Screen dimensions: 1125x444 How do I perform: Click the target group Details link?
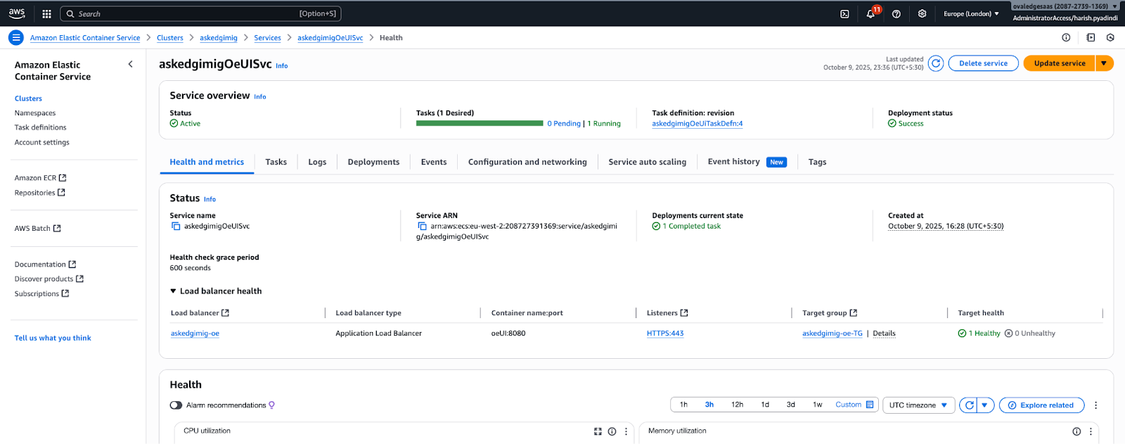tap(884, 334)
